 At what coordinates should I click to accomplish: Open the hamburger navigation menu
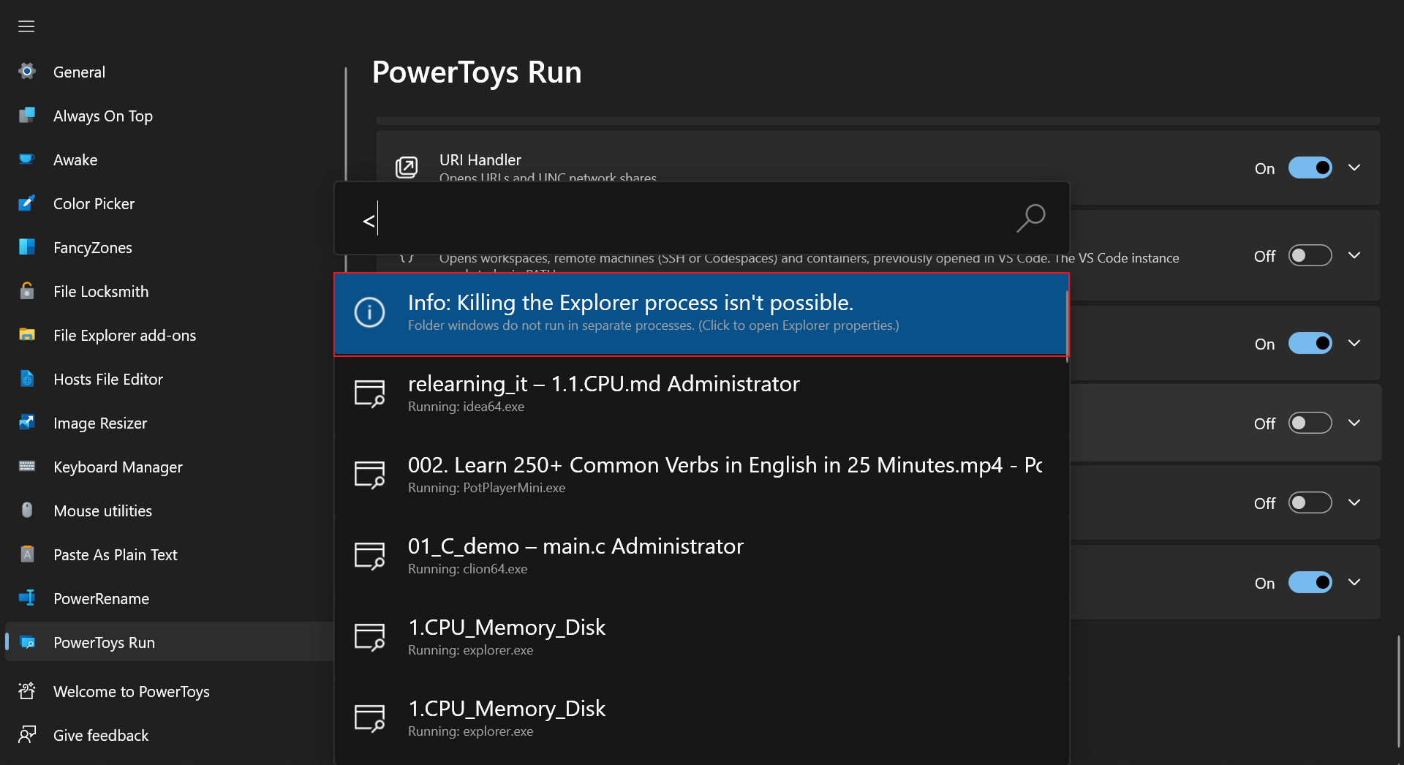pyautogui.click(x=26, y=26)
